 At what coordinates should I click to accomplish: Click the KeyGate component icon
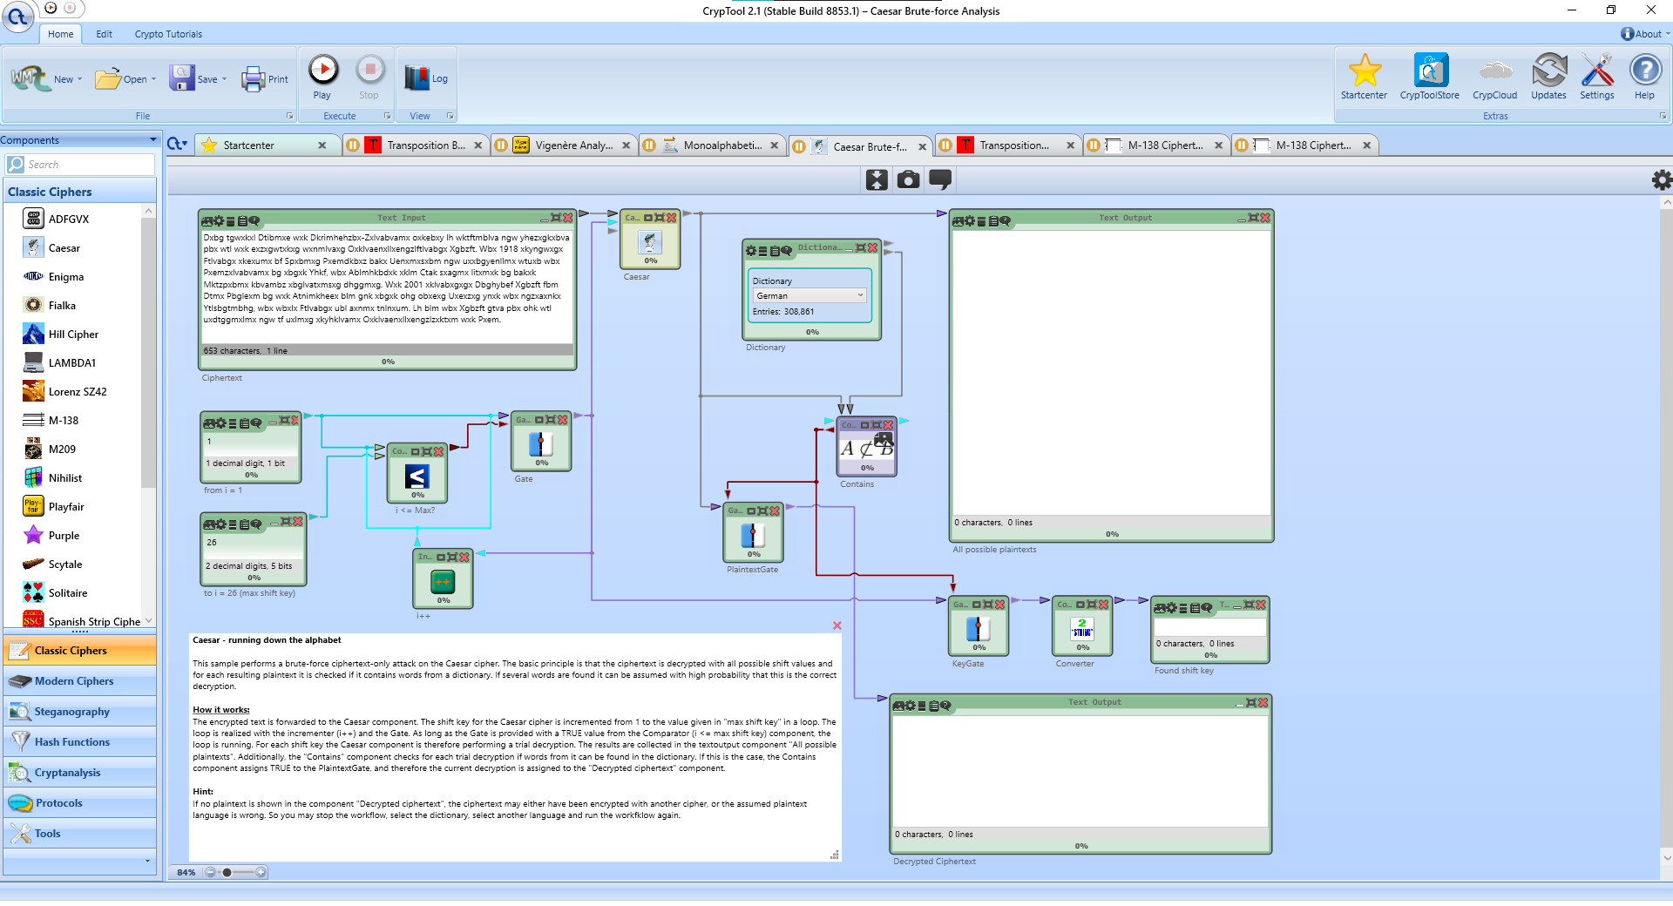pyautogui.click(x=978, y=628)
